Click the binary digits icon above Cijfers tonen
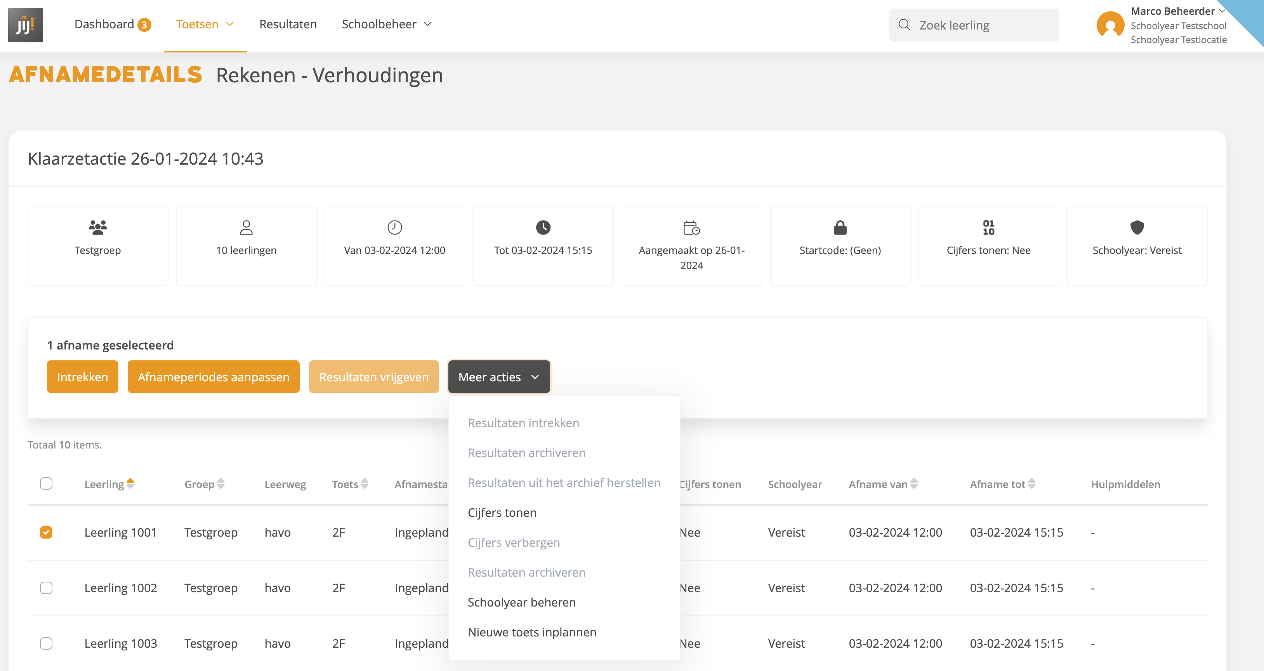Viewport: 1264px width, 671px height. point(988,227)
